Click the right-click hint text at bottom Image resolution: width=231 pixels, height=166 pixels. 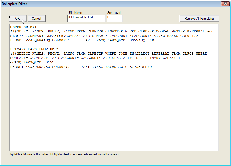(64, 154)
